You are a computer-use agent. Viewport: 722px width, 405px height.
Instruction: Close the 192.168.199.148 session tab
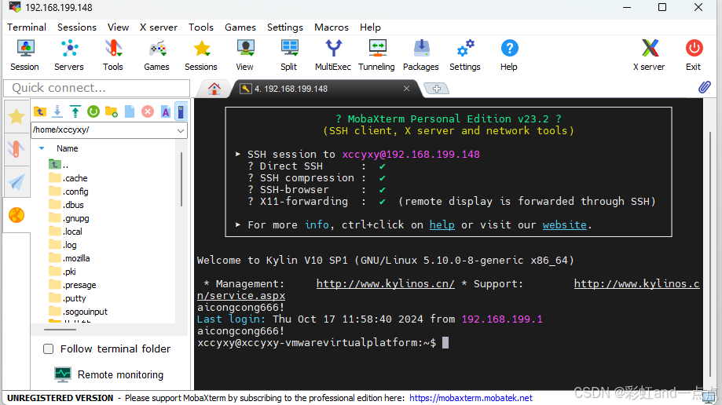[407, 89]
